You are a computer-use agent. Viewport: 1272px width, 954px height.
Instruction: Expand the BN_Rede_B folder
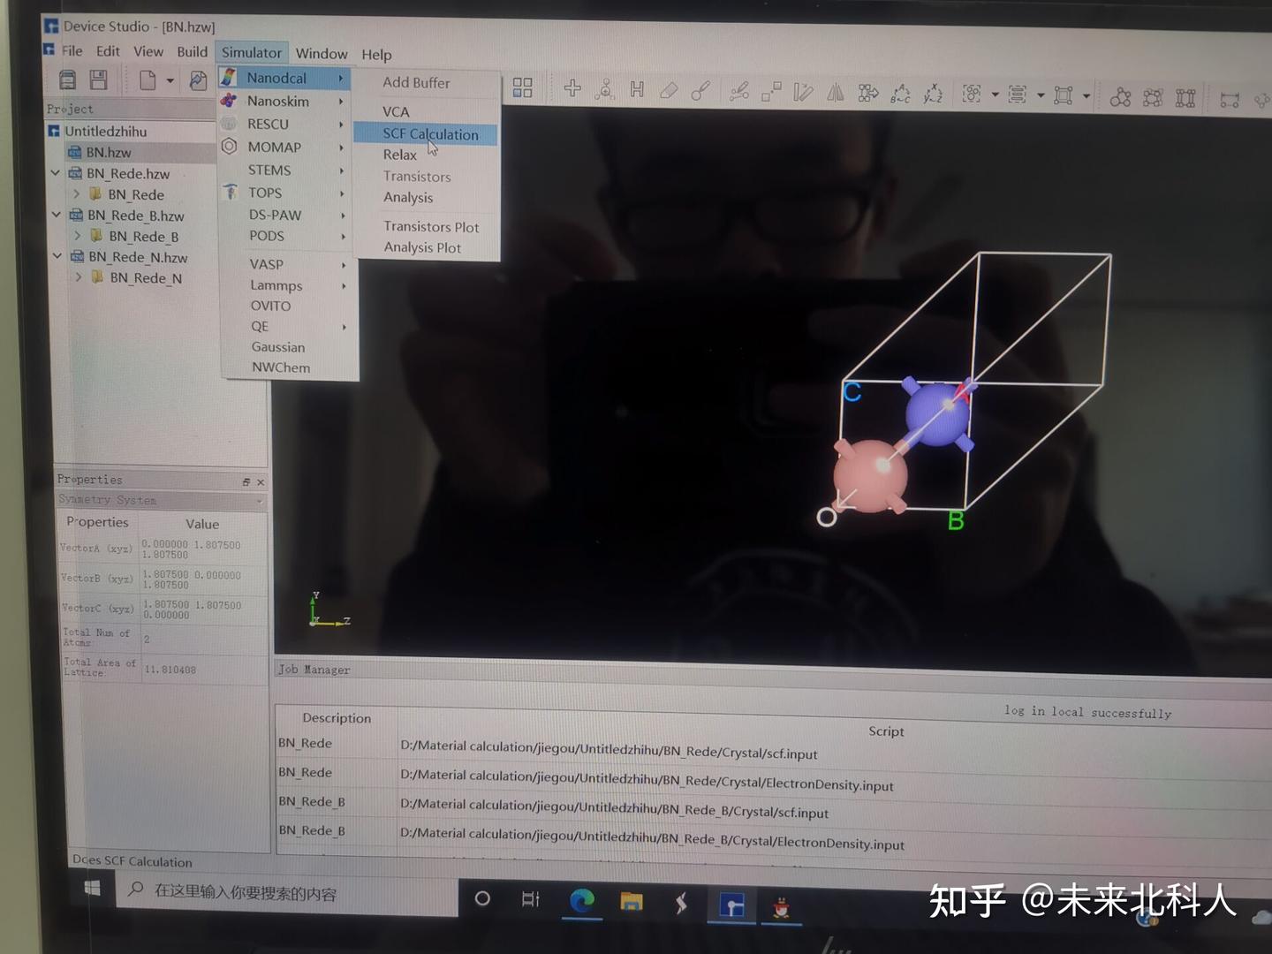[x=79, y=236]
